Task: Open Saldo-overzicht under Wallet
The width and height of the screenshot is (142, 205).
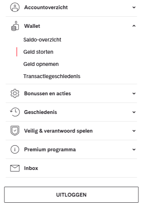Action: point(42,40)
